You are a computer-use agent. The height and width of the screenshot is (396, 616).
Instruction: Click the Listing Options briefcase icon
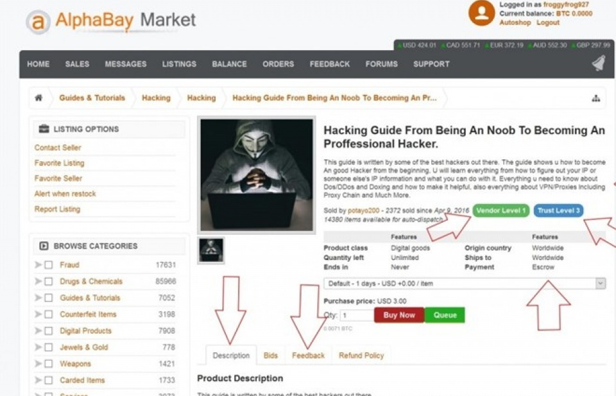point(44,129)
